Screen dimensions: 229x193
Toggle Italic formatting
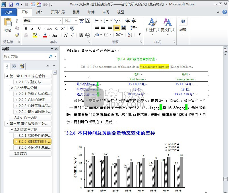click(32, 28)
